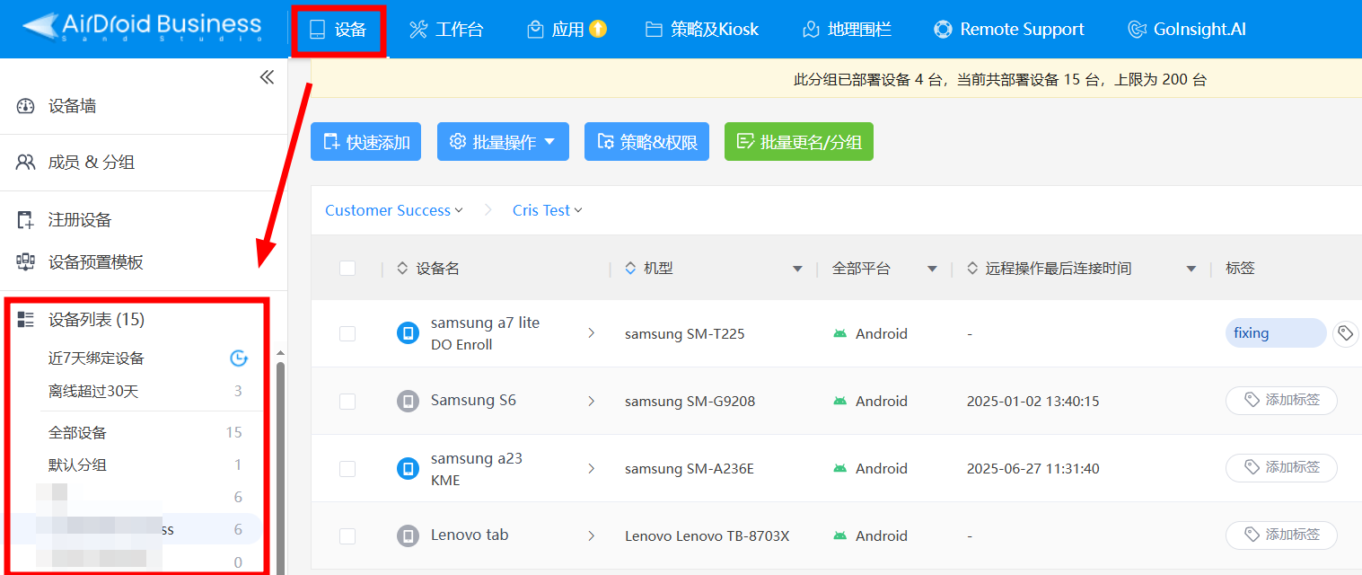Image resolution: width=1362 pixels, height=575 pixels.
Task: Tick the checkbox for Lenovo tab
Action: click(x=347, y=535)
